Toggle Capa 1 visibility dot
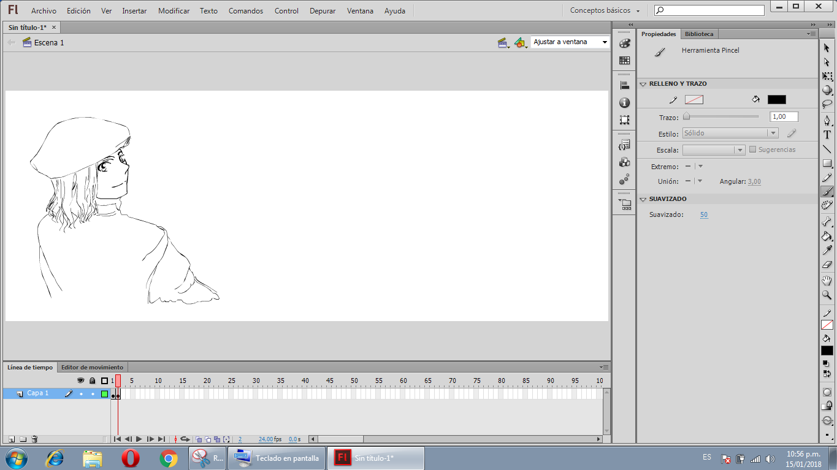 click(81, 393)
